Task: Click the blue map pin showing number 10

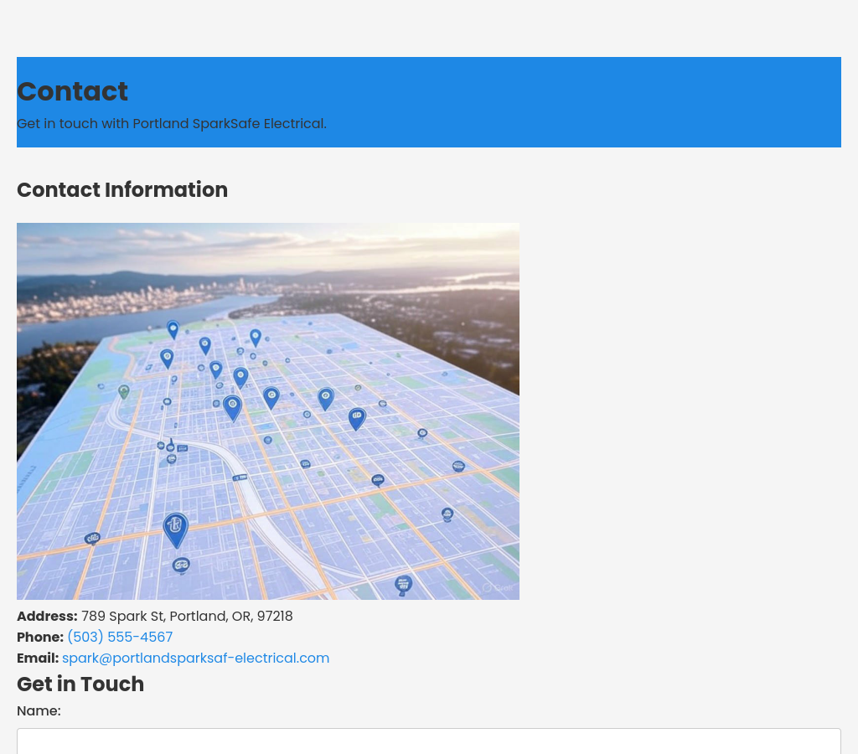Action: click(x=357, y=417)
